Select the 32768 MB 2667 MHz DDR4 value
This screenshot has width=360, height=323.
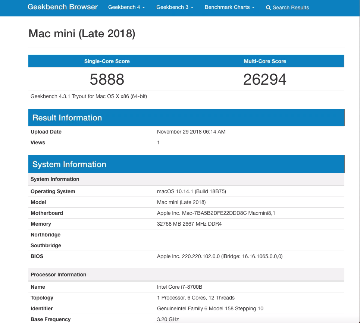coord(190,224)
